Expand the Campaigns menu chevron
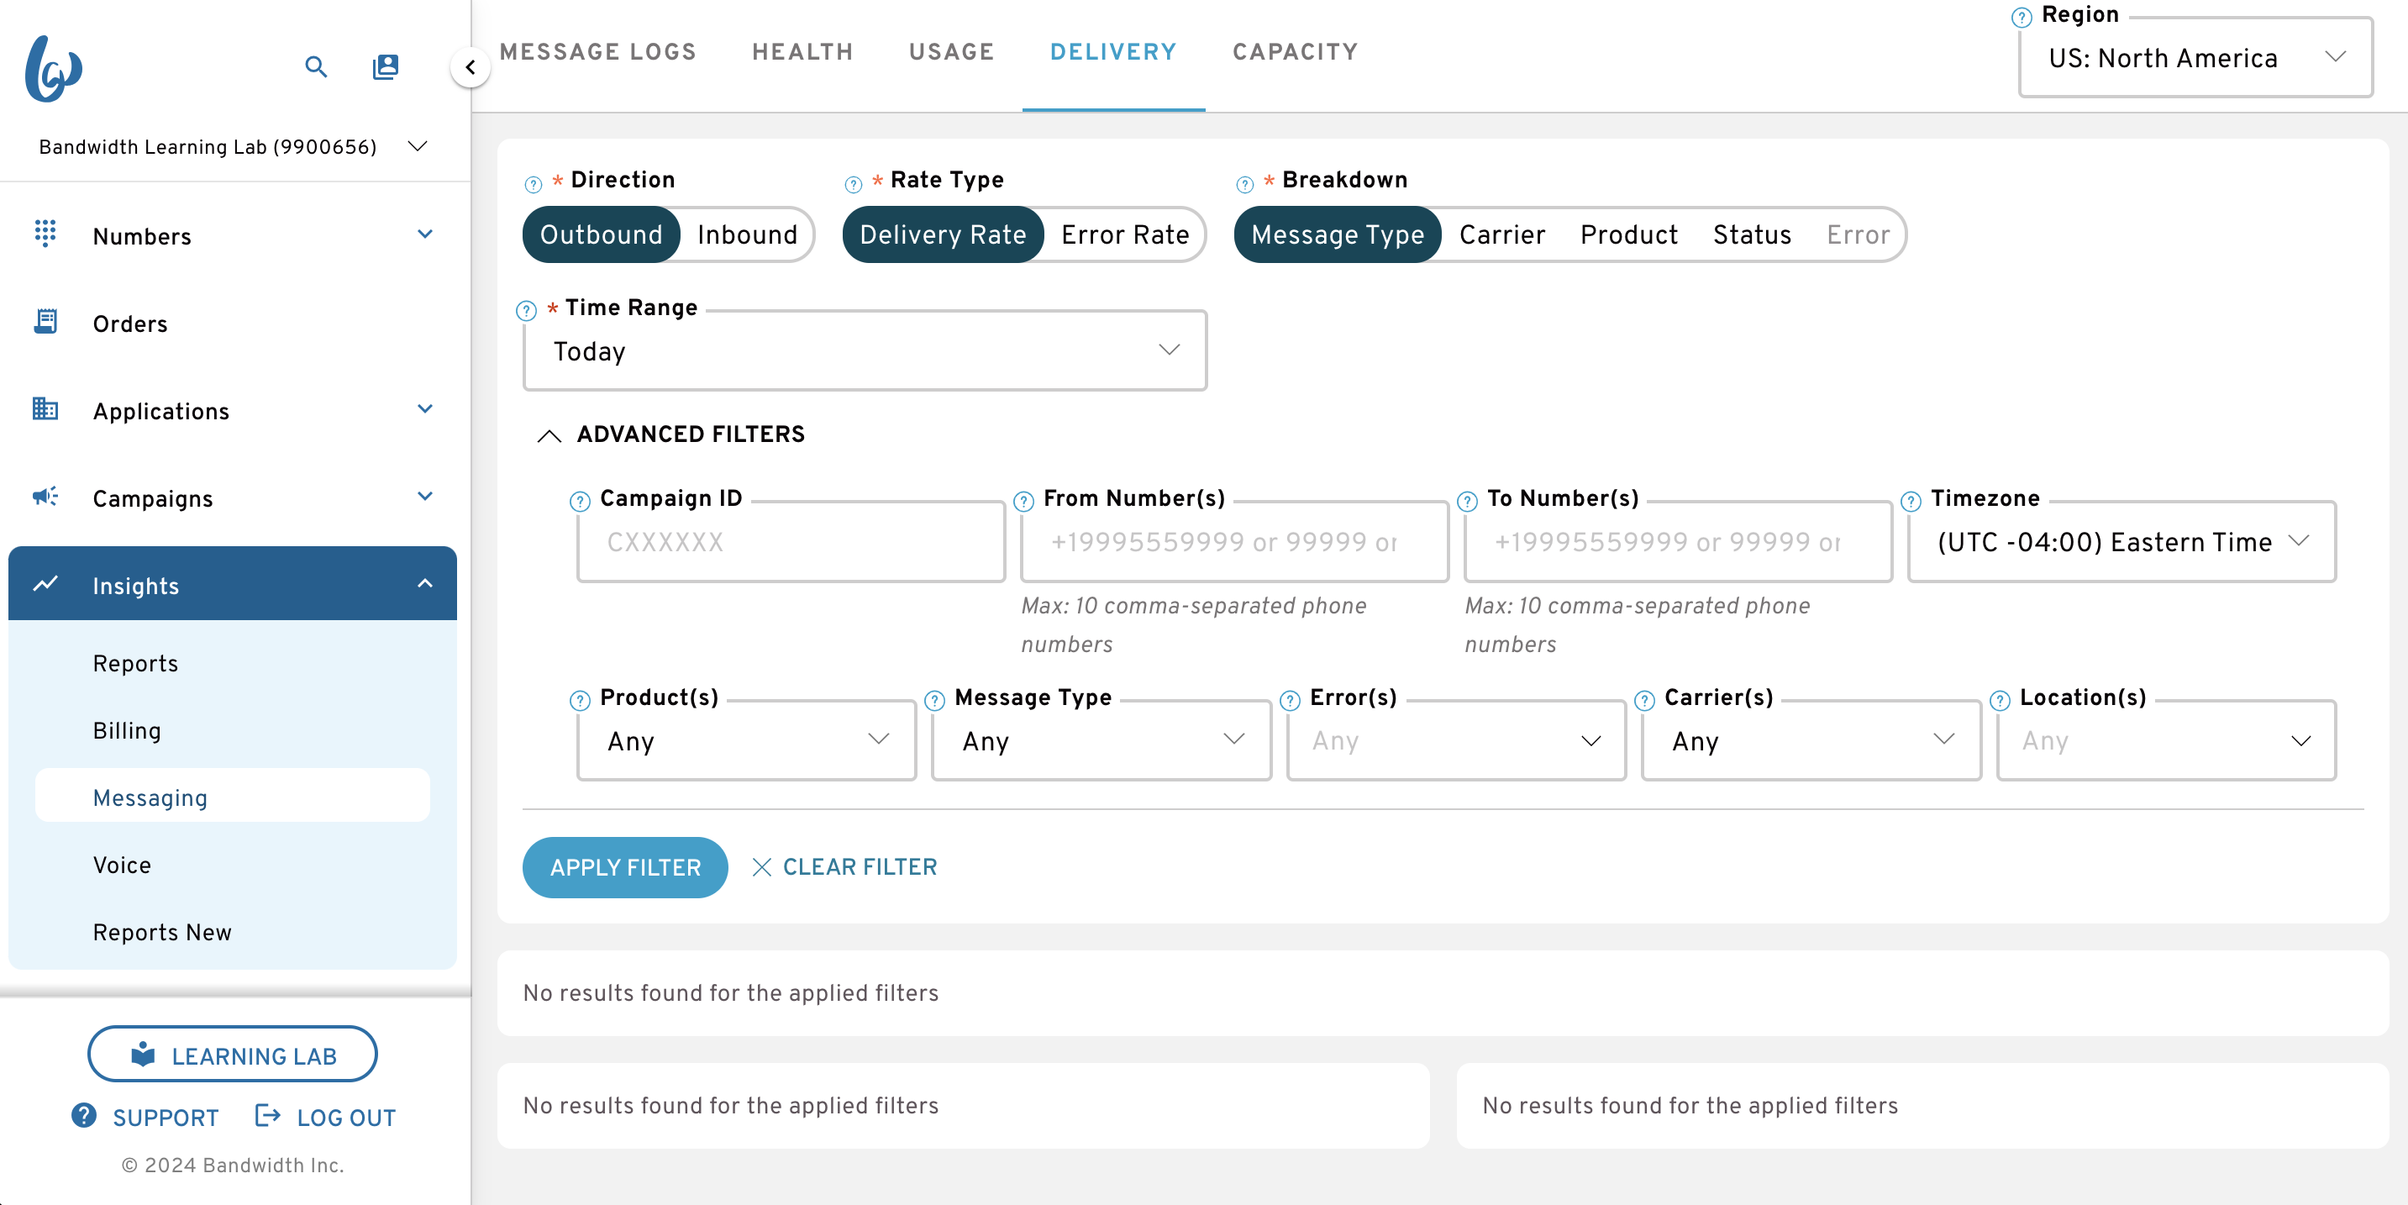This screenshot has height=1205, width=2408. [x=424, y=497]
